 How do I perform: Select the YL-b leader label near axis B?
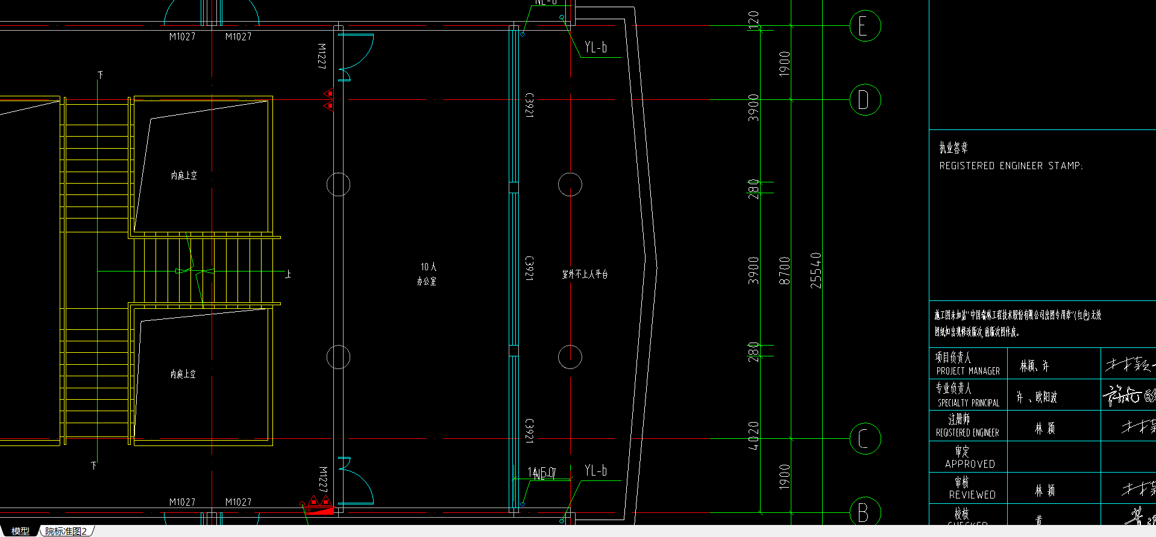pyautogui.click(x=595, y=470)
